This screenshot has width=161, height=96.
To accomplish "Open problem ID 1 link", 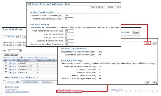I will point(18,72).
